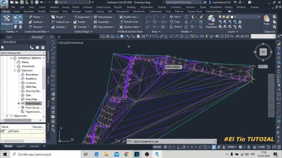Open the Points creation dropdown
Image resolution: width=282 pixels, height=158 pixels.
pyautogui.click(x=36, y=17)
